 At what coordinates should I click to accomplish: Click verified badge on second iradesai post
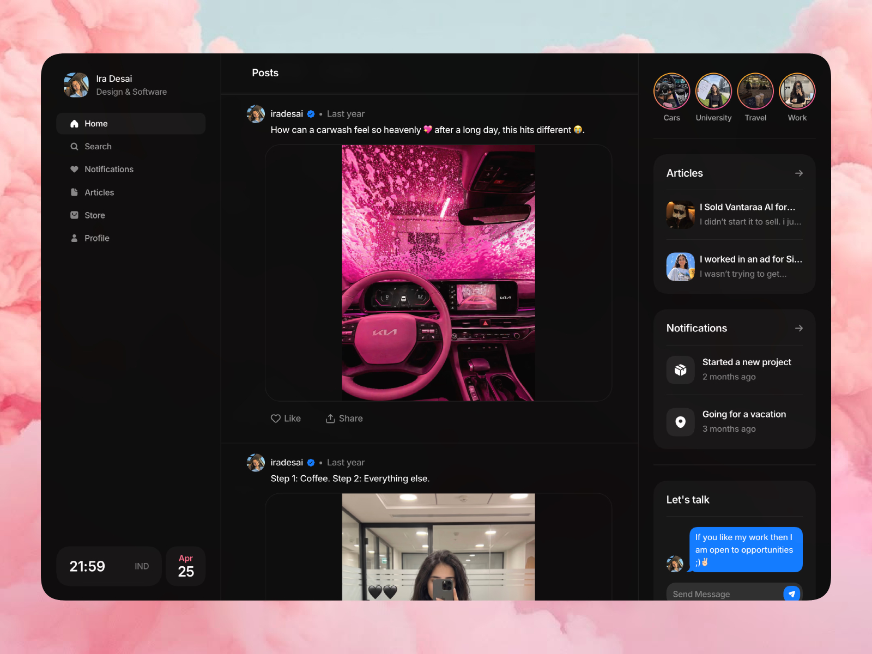coord(311,463)
